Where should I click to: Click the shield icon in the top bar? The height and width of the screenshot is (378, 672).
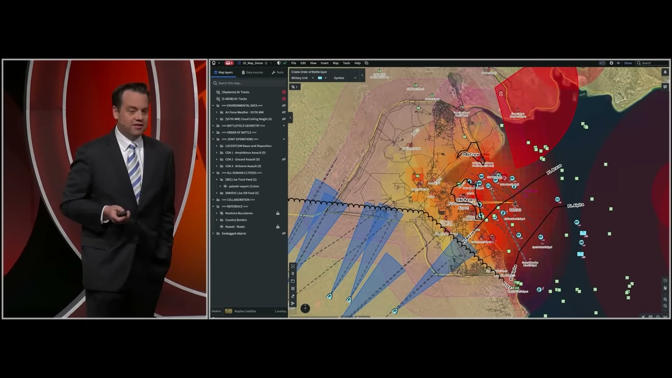278,63
